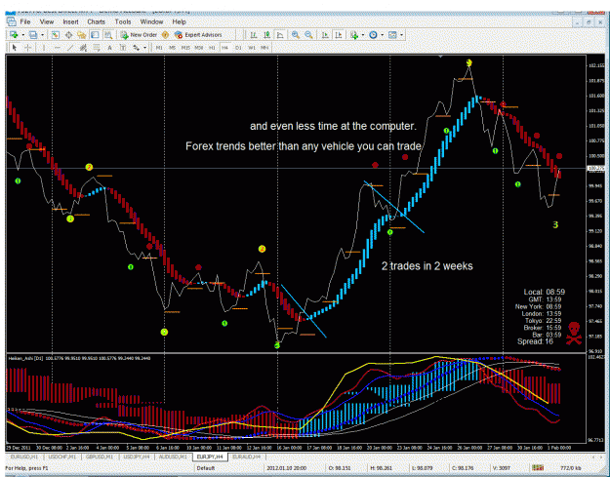The height and width of the screenshot is (477, 610).
Task: Expand the Templates dropdown arrow
Action: [401, 35]
